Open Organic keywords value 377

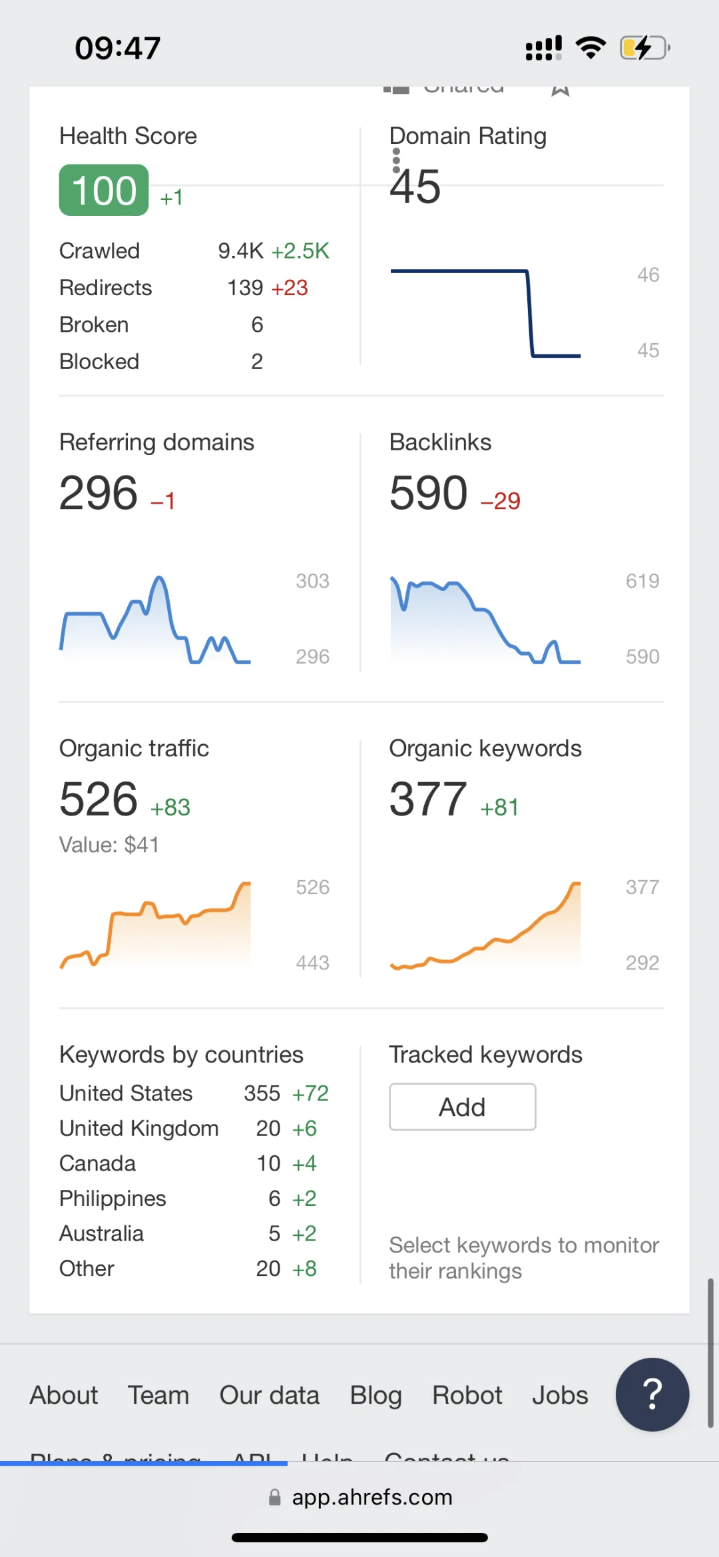click(x=428, y=799)
